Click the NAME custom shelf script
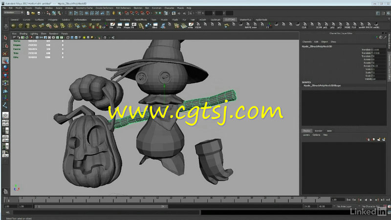 pyautogui.click(x=248, y=26)
